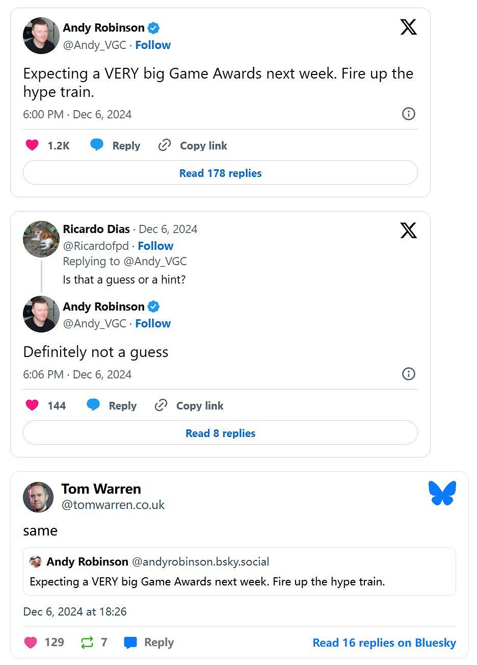Click the reply bubble on the Bluesky post
The image size is (477, 665).
point(130,643)
